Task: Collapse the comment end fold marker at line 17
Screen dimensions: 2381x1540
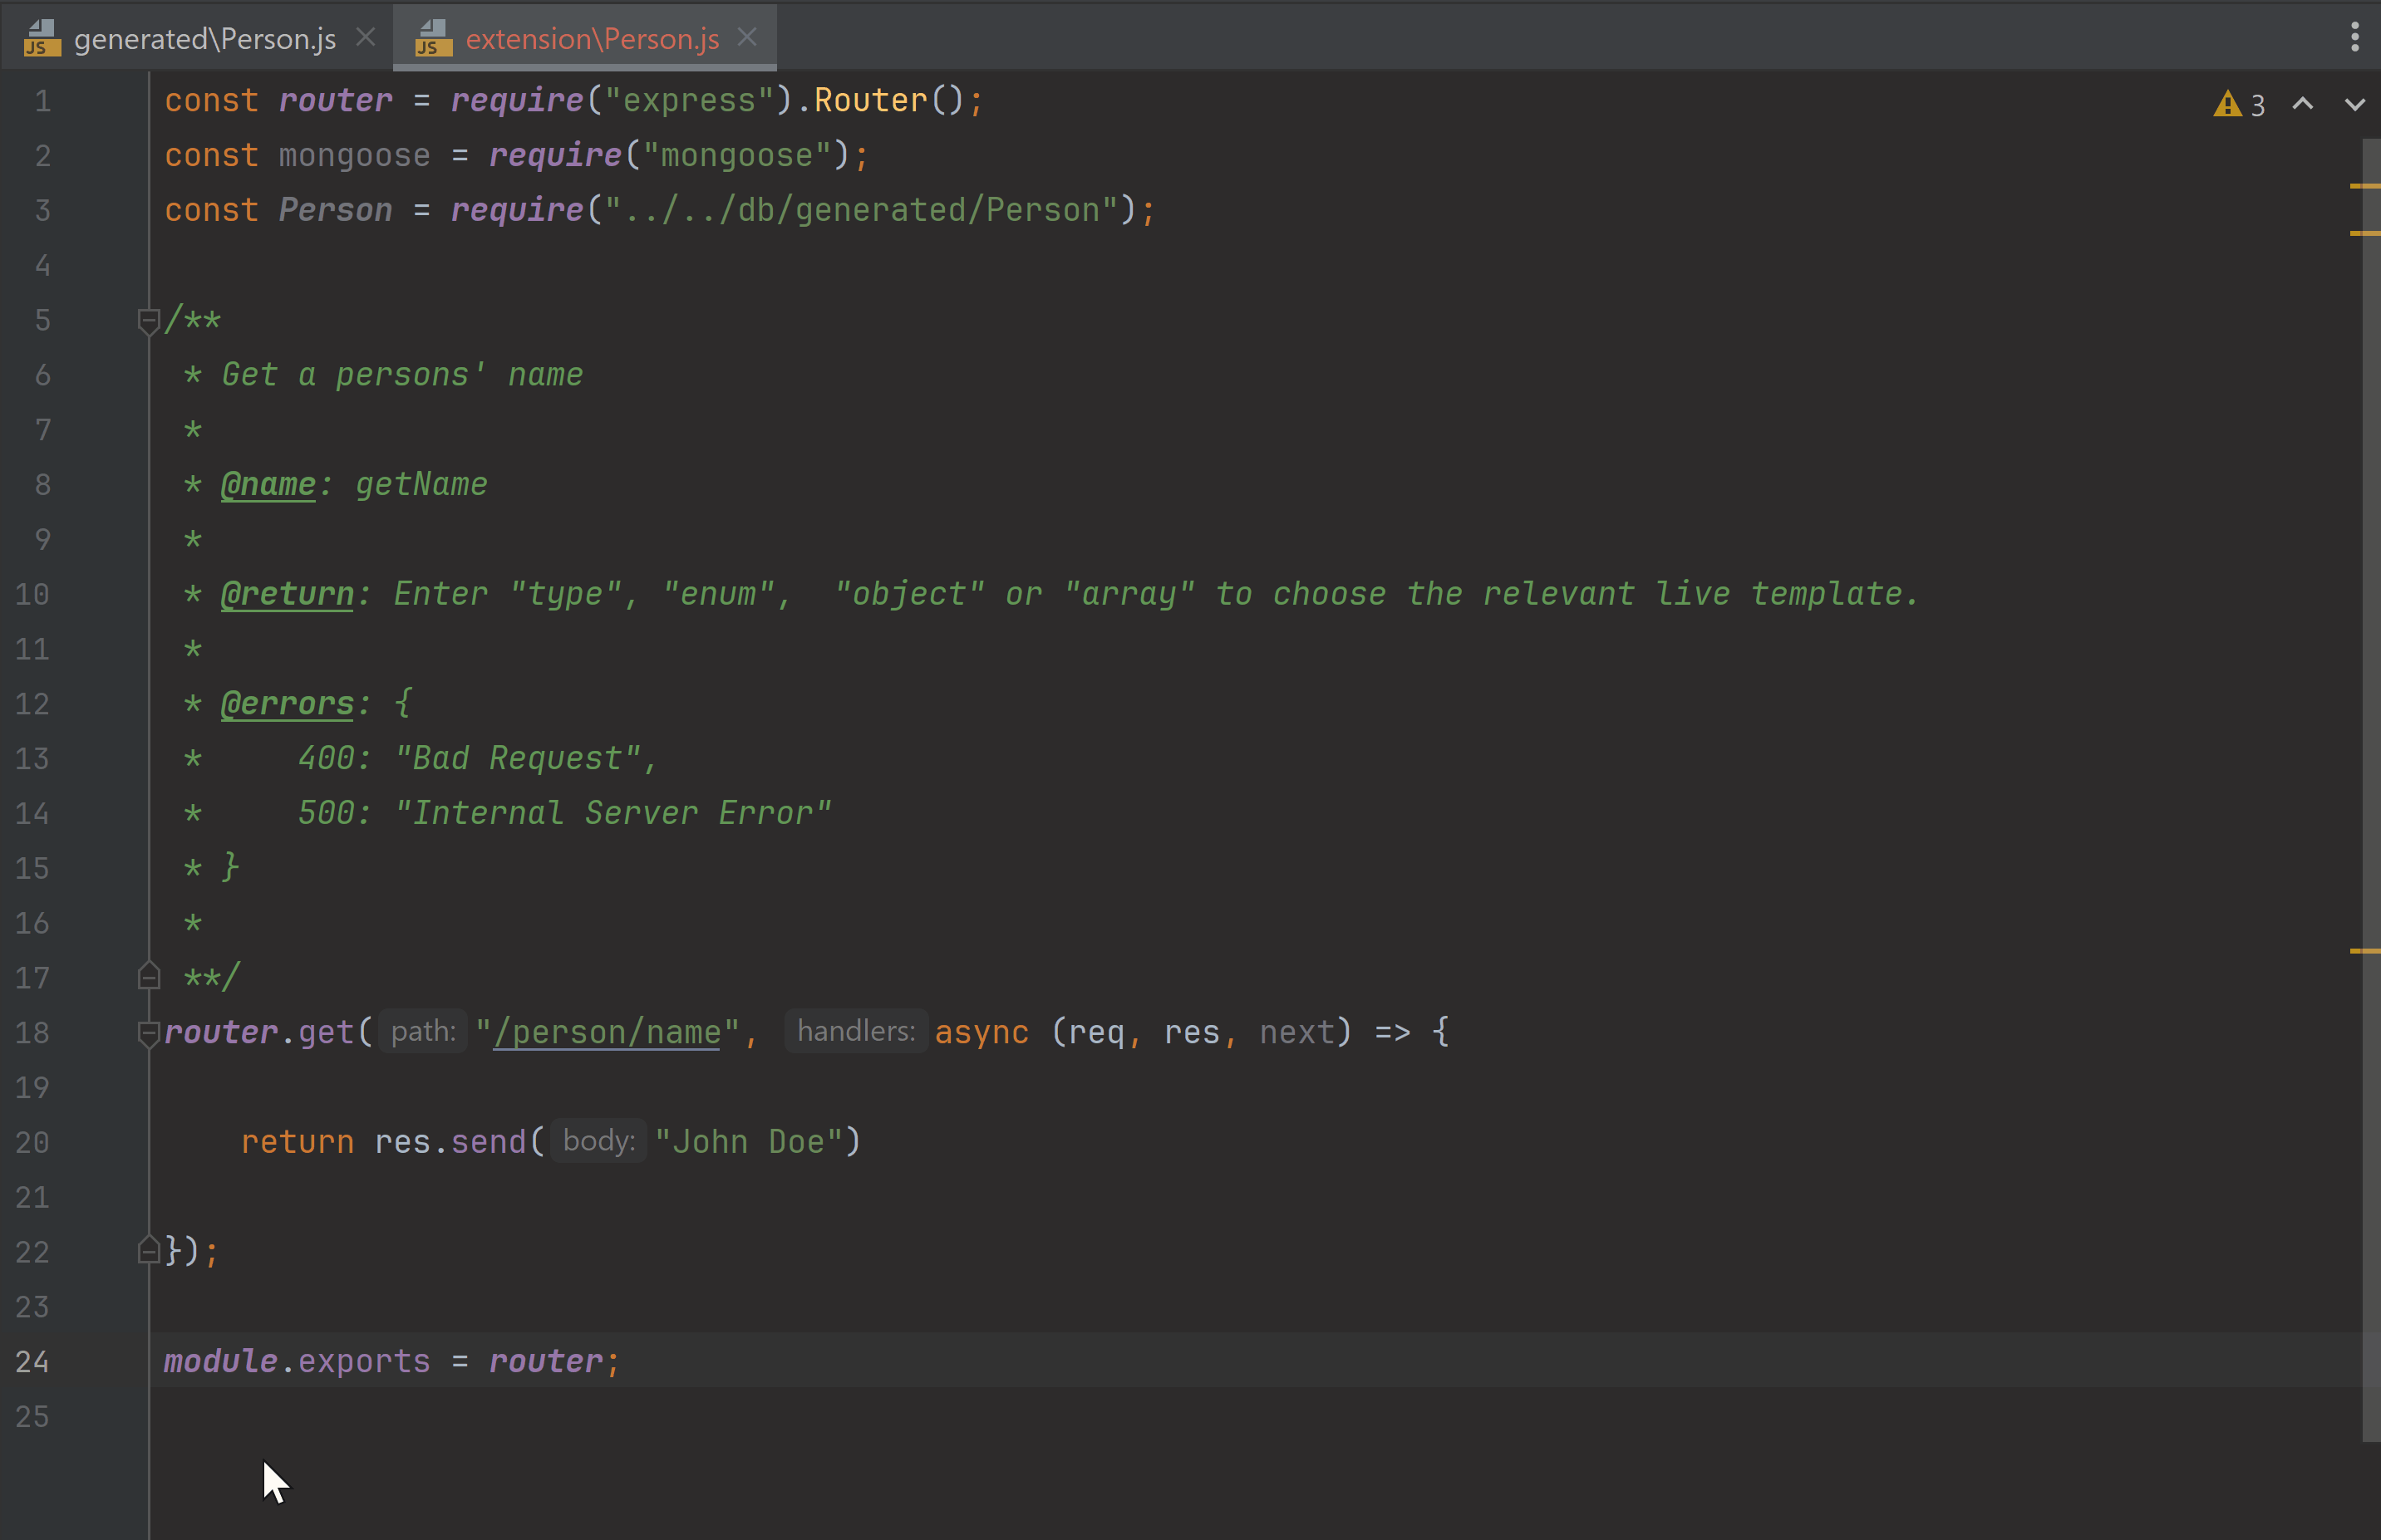Action: tap(149, 976)
